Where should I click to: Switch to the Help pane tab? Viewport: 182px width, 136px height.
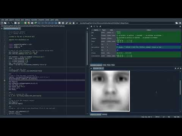pyautogui.click(x=104, y=65)
